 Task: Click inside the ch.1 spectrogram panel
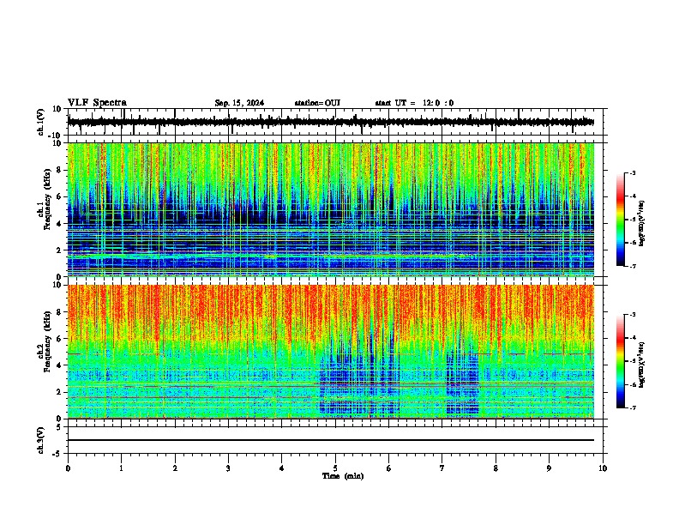click(331, 209)
